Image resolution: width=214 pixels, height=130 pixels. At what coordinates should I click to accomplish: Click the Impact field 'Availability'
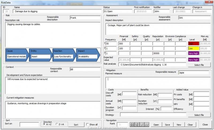88,57
